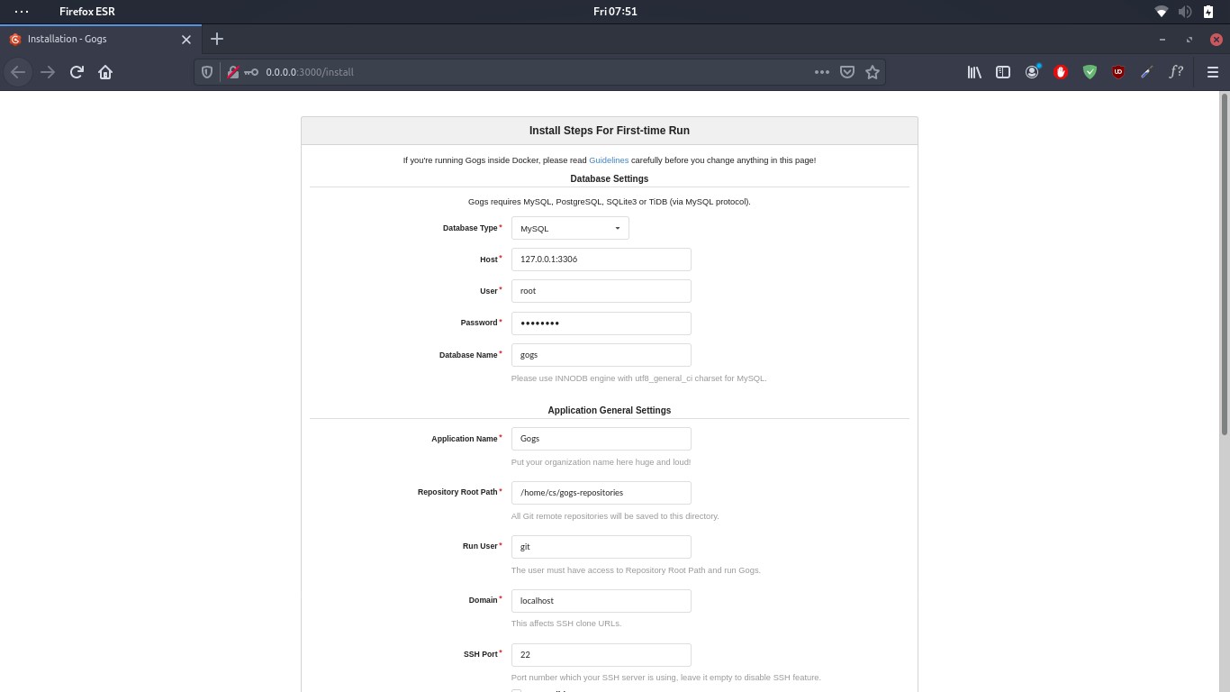Viewport: 1230px width, 692px height.
Task: Click the 'Database Type' label
Action: coord(470,228)
